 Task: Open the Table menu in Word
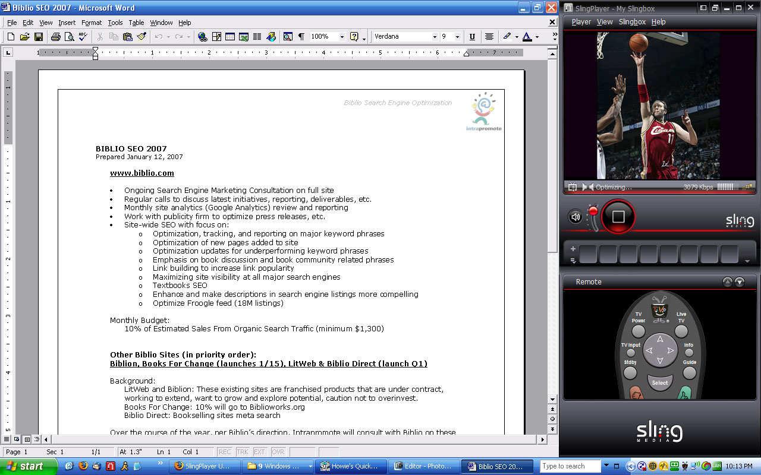tap(136, 23)
